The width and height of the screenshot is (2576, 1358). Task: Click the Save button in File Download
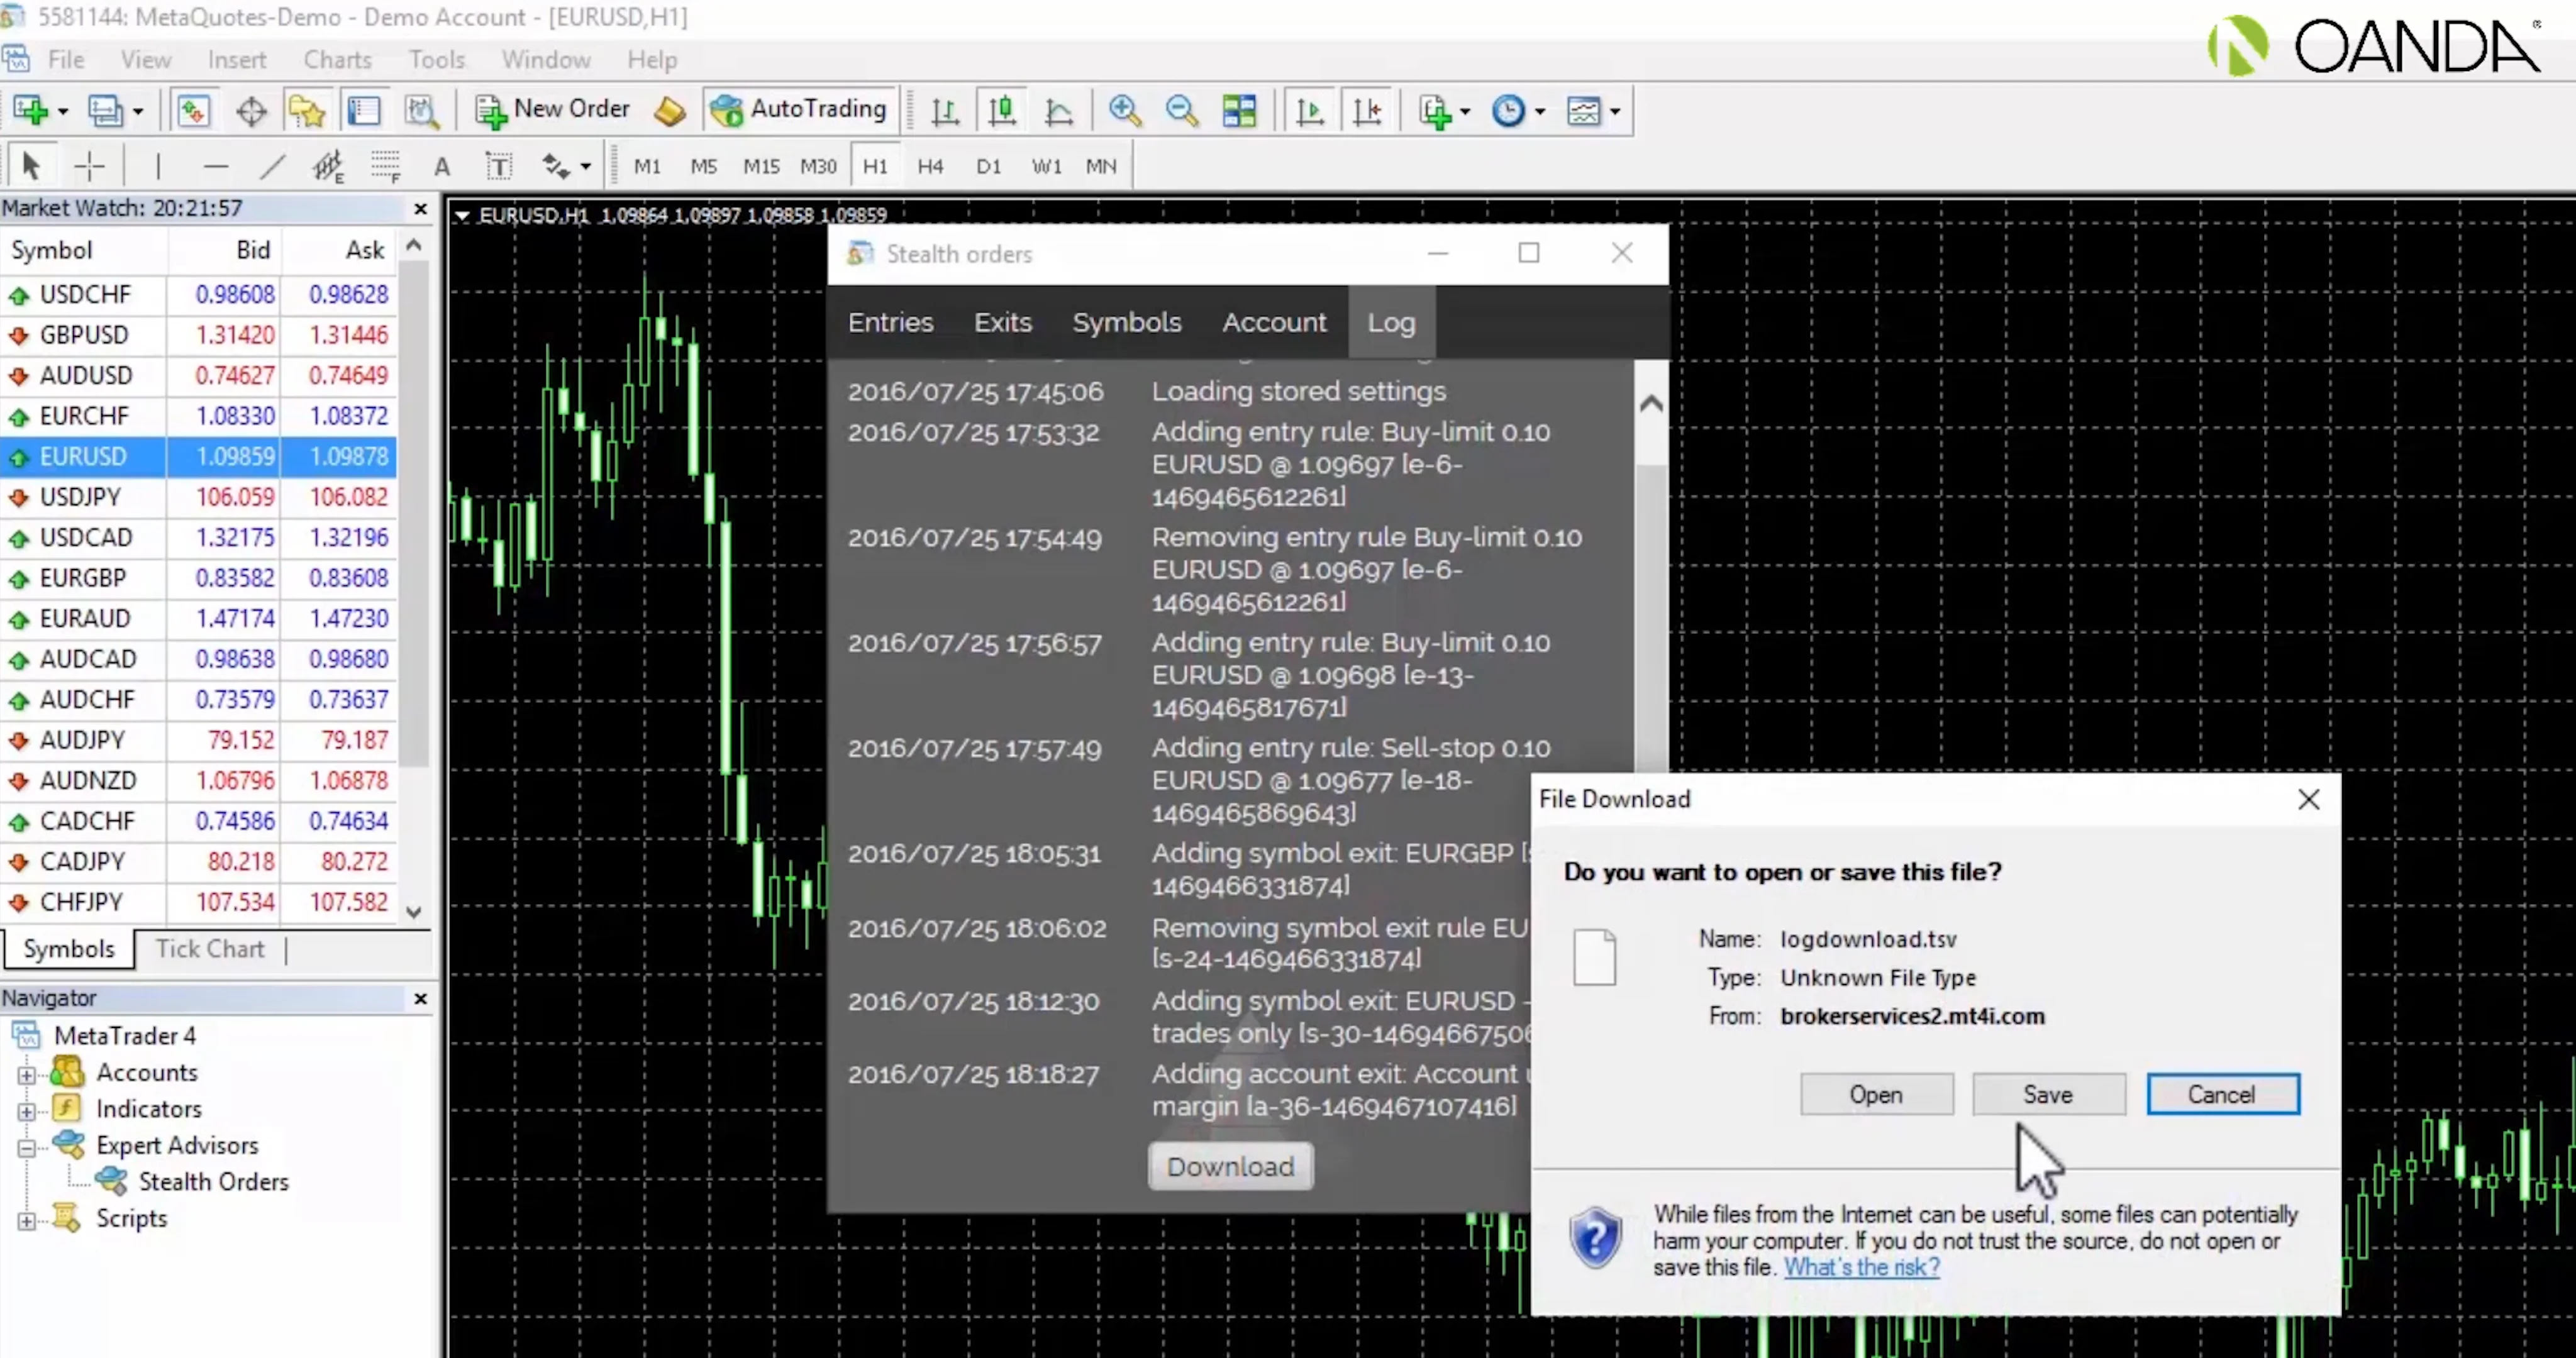(x=2048, y=1094)
